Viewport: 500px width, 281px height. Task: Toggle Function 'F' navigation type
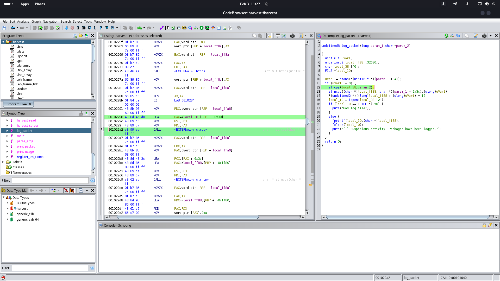(x=101, y=28)
